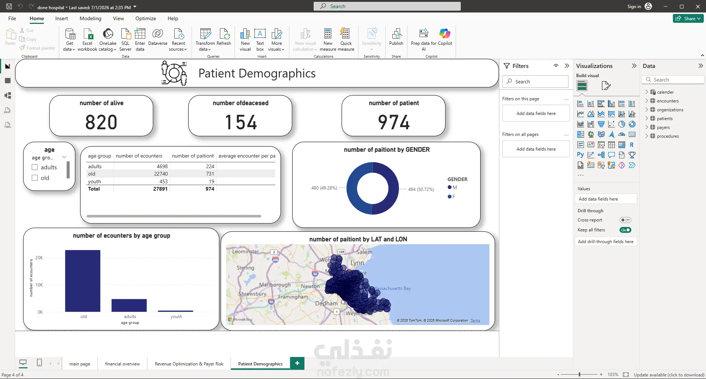Adjust the zoom slider handle
706x379 pixels.
[x=580, y=375]
